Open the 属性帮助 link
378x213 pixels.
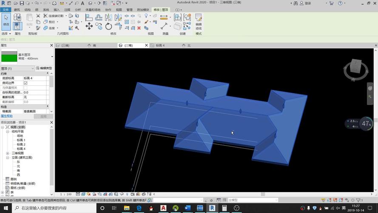coord(7,116)
